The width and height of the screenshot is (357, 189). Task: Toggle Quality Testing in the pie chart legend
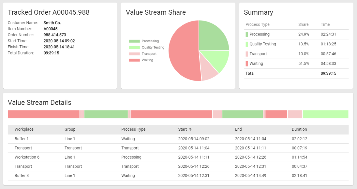[146, 47]
